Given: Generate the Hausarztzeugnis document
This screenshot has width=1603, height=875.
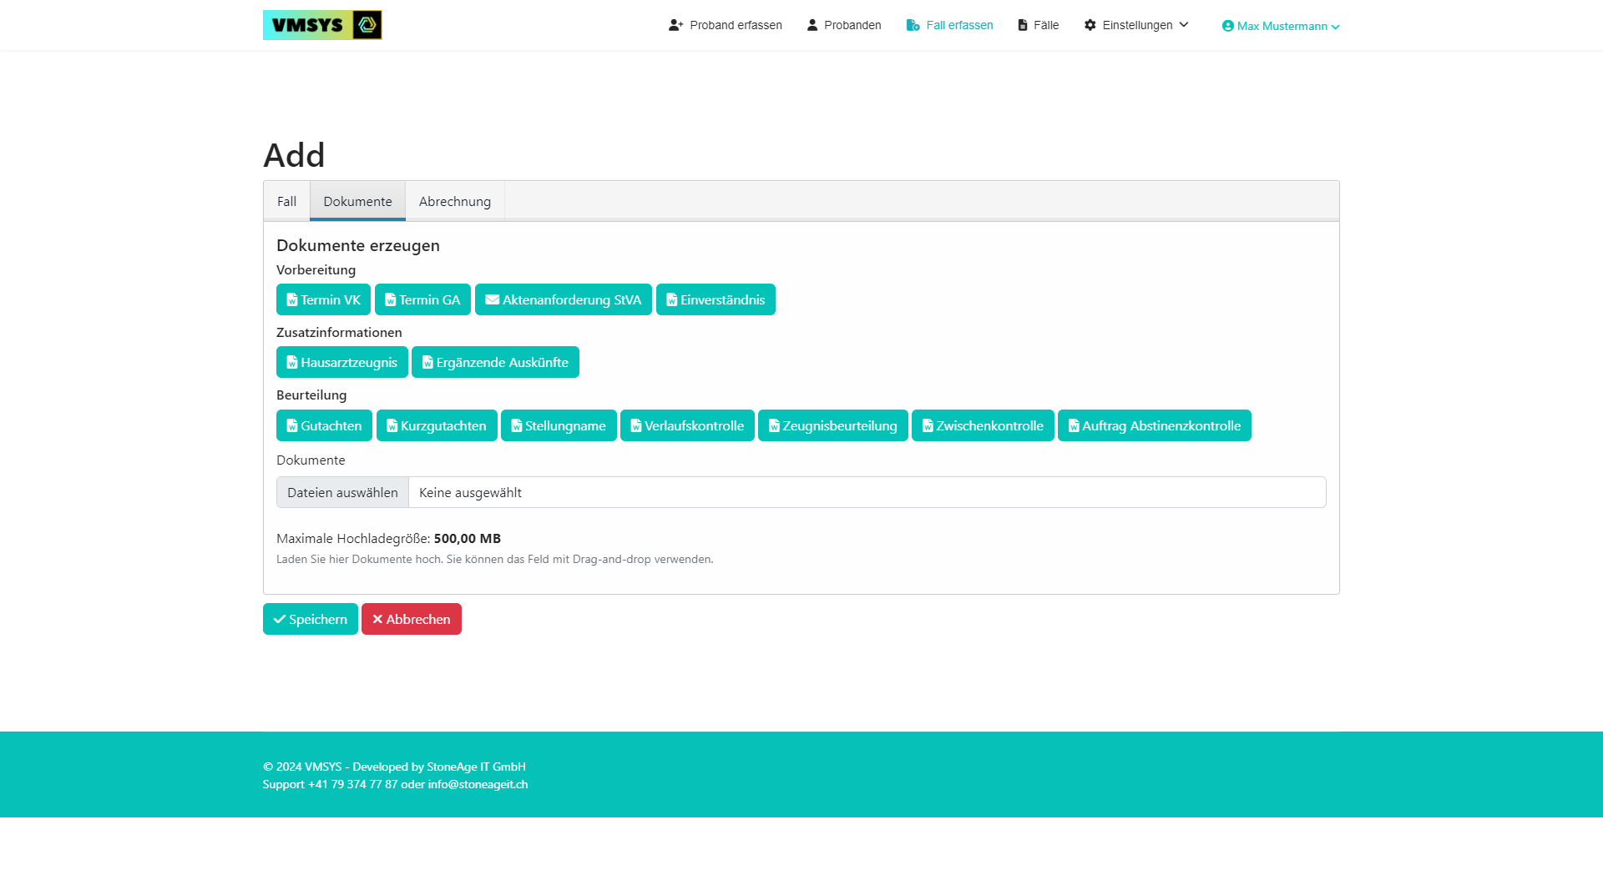Looking at the screenshot, I should pyautogui.click(x=341, y=363).
